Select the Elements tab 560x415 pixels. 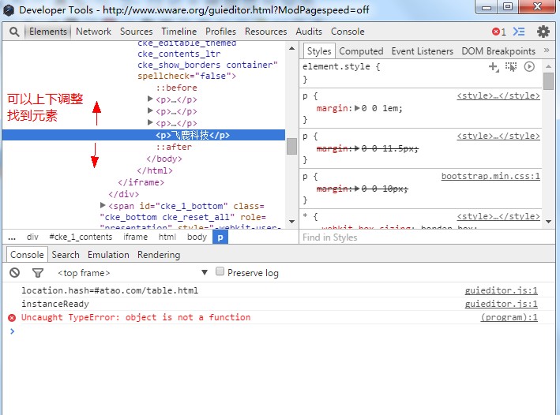pyautogui.click(x=48, y=32)
